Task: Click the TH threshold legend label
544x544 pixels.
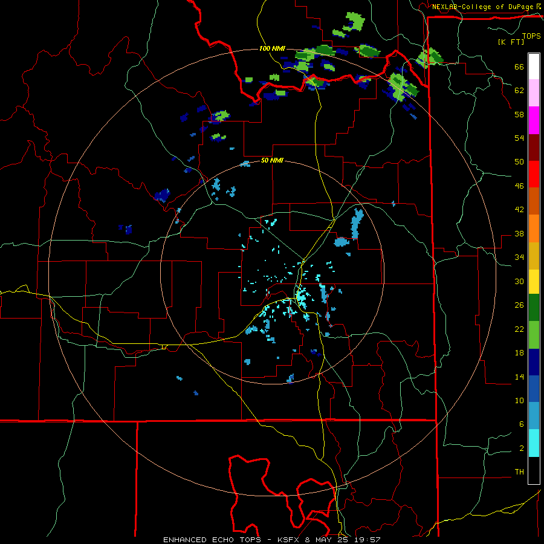Action: click(519, 472)
